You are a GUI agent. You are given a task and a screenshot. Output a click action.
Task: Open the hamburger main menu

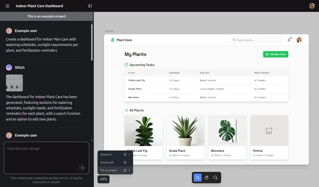click(x=7, y=6)
